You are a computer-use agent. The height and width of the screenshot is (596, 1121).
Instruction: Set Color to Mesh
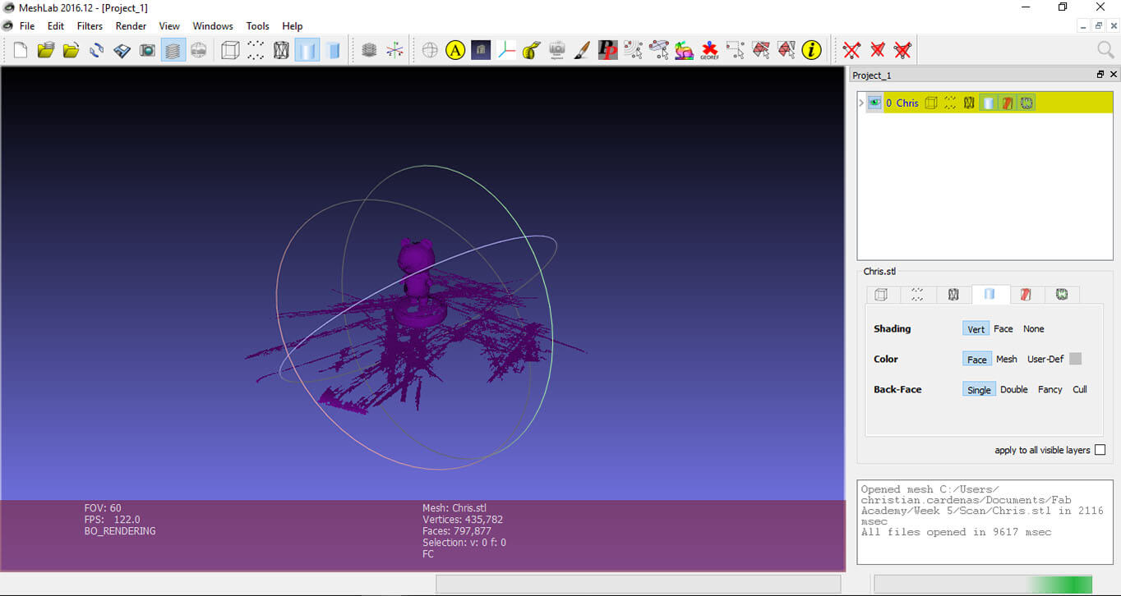click(x=1007, y=359)
